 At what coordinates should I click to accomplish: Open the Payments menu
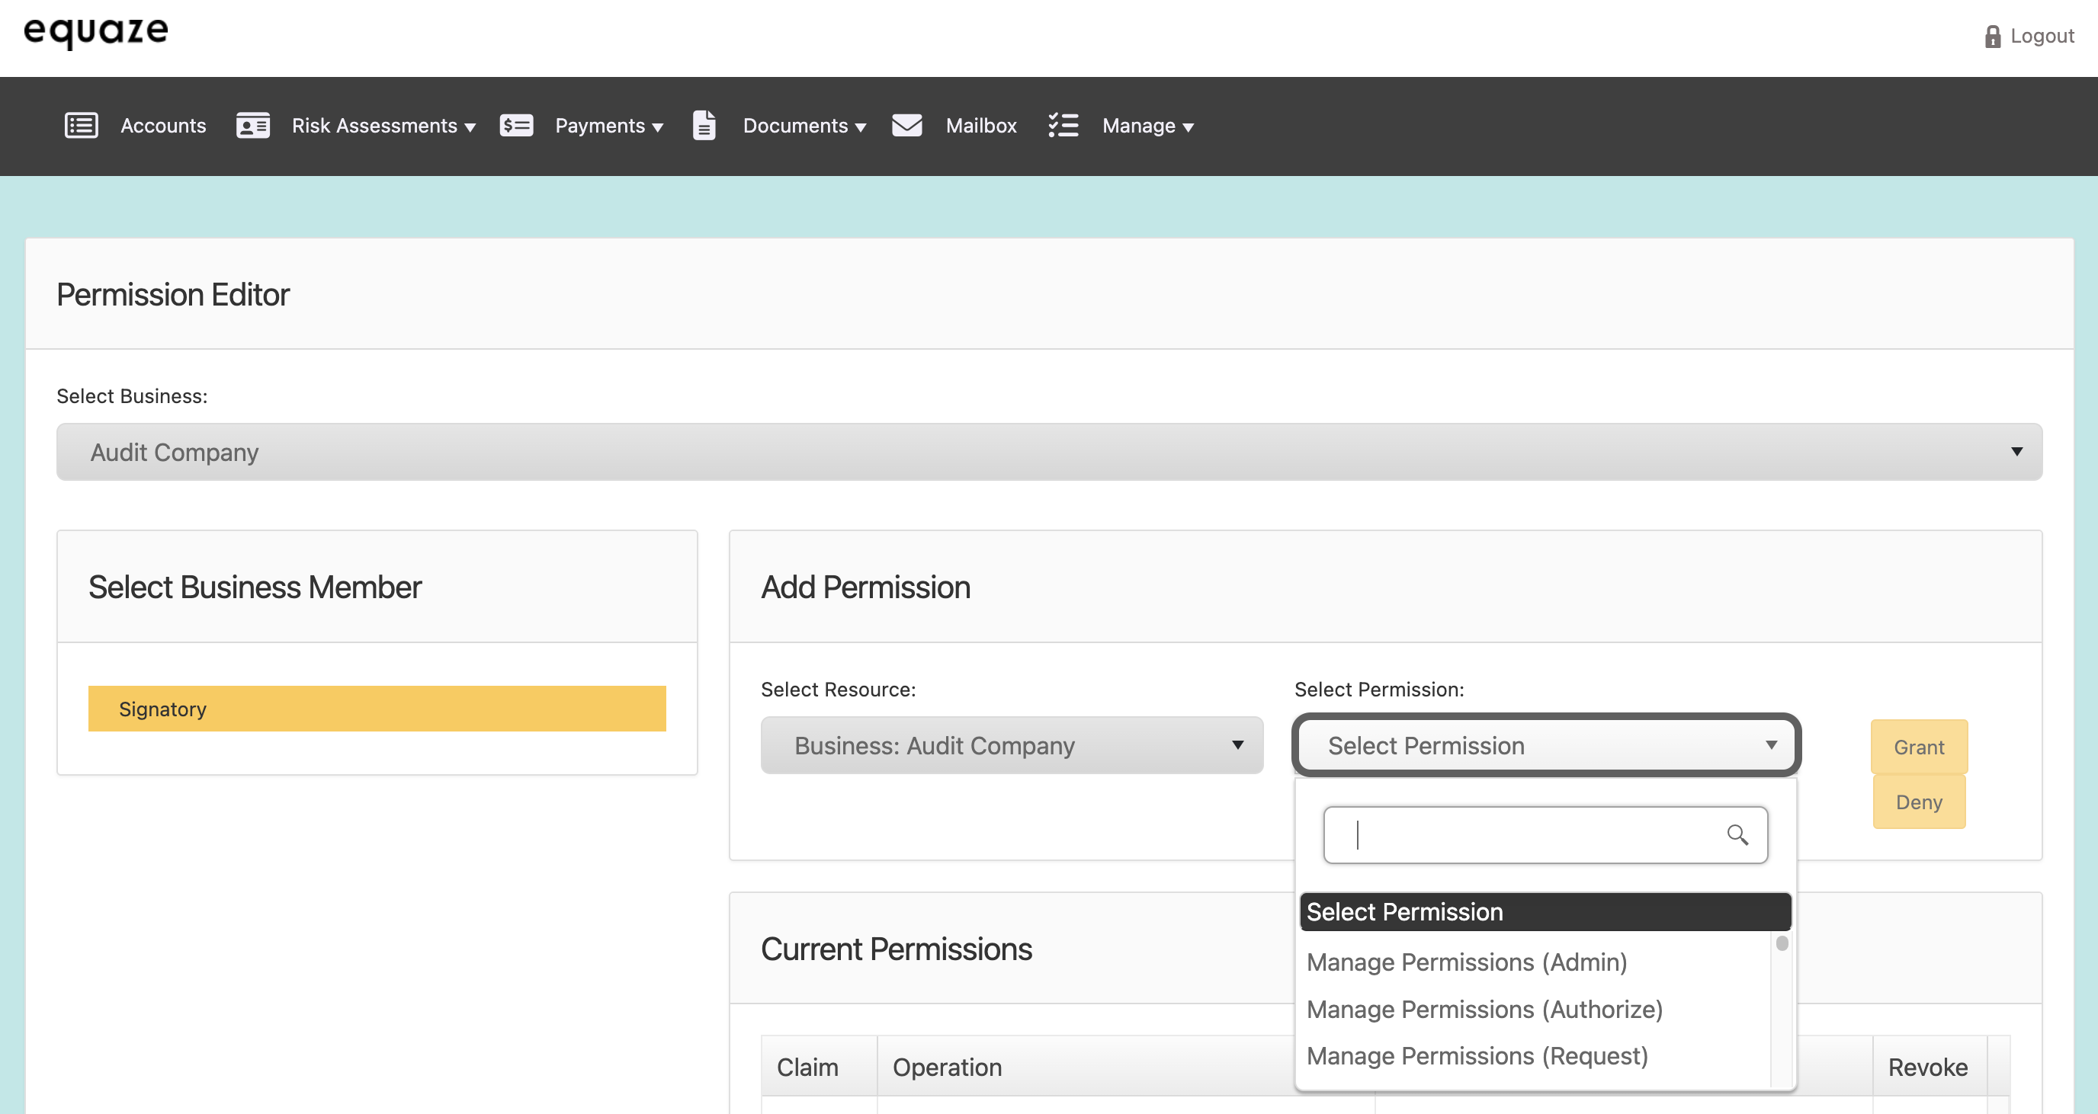pos(608,126)
